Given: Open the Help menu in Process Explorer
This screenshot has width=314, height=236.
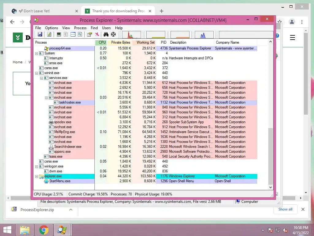Looking at the screenshot, I should pyautogui.click(x=119, y=28).
